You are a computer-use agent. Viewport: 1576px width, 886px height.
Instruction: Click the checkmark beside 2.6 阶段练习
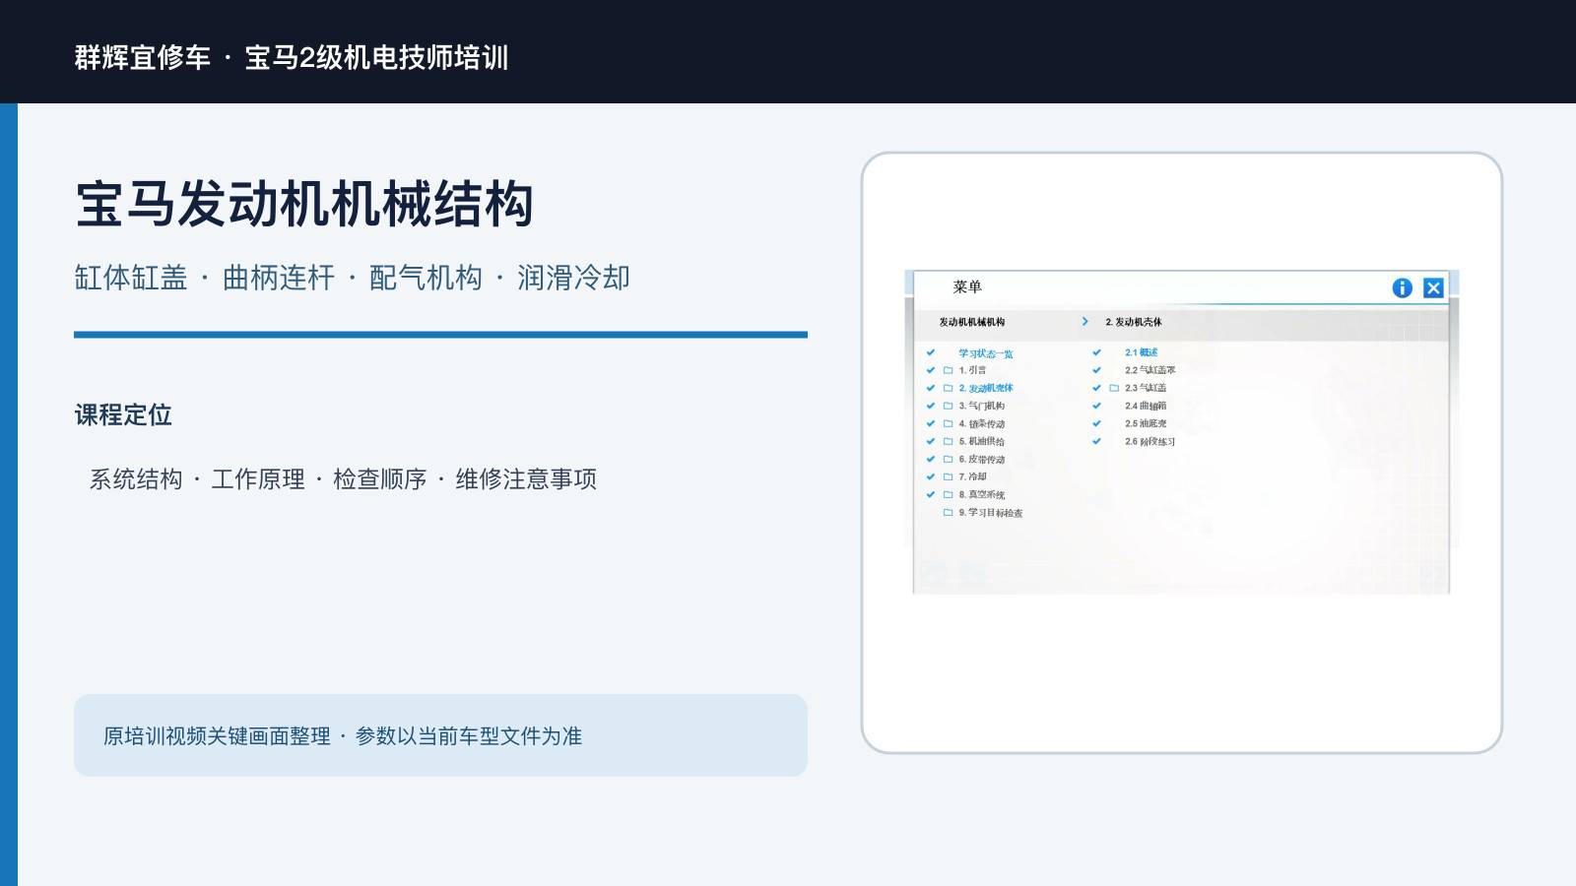(1096, 441)
